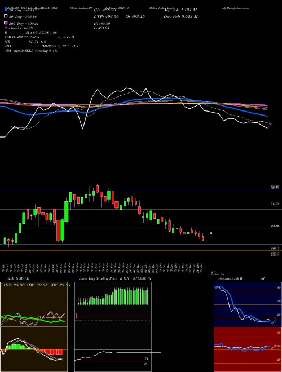282x372 pixels.
Task: Click the magenta 200 Day legend swatch
Action: (x=6, y=23)
